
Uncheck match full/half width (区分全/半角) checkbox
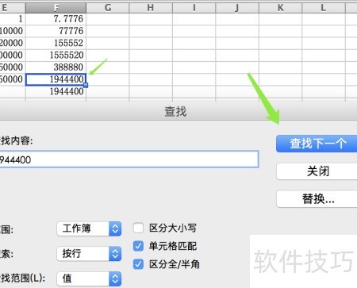click(x=138, y=264)
